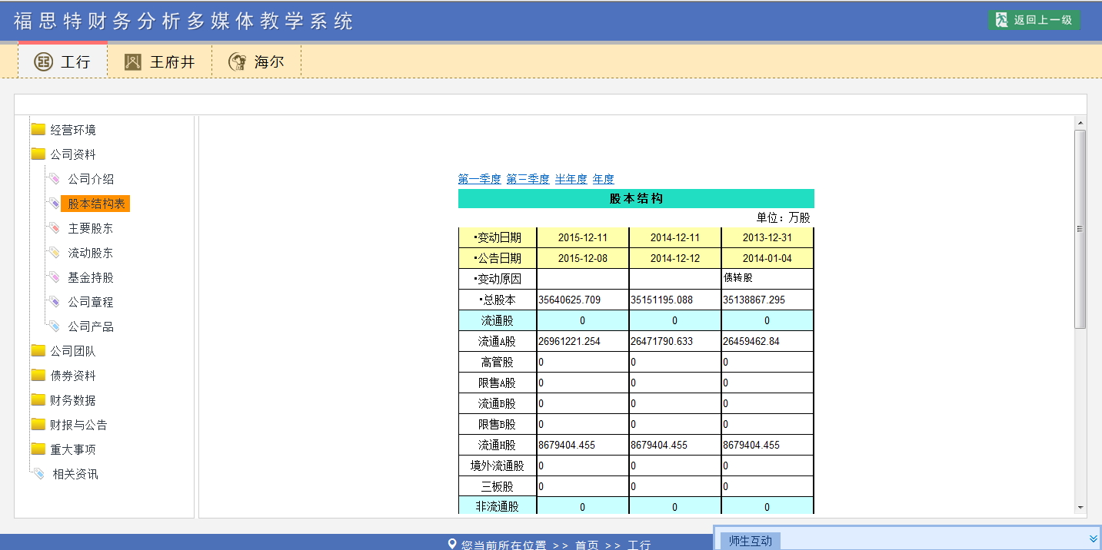The height and width of the screenshot is (550, 1102).
Task: Click the 重大事项 folder icon
Action: pyautogui.click(x=38, y=449)
